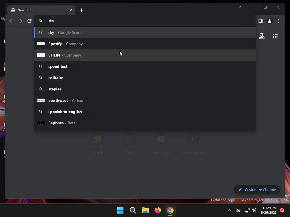Open the notification badge in the tray
Viewport: 290px width, 217px height.
[282, 210]
